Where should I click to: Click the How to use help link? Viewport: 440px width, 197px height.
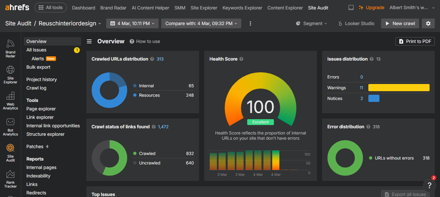click(x=145, y=41)
